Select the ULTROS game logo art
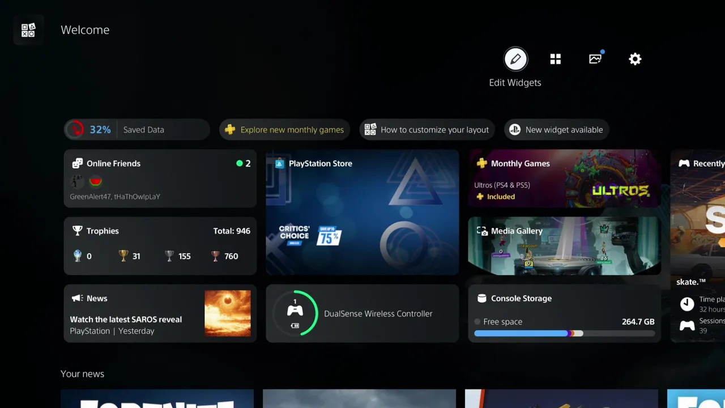725x408 pixels. 620,191
